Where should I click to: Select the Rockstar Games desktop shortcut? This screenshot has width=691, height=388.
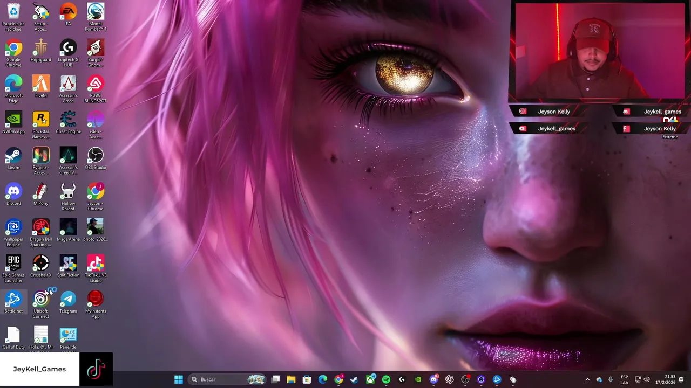click(x=40, y=125)
